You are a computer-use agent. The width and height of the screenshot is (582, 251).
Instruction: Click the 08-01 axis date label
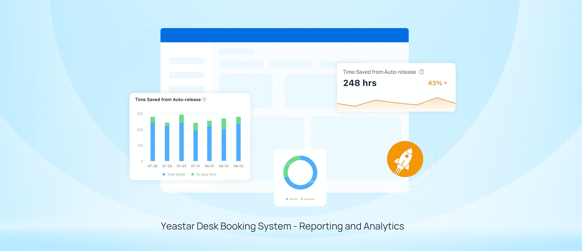[209, 166]
